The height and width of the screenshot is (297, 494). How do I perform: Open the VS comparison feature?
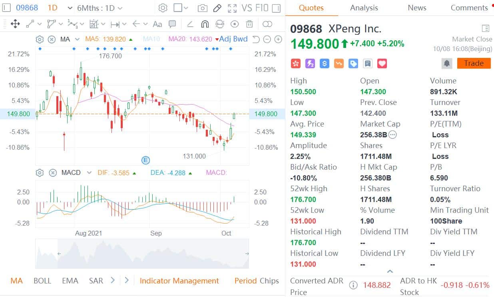pyautogui.click(x=247, y=8)
